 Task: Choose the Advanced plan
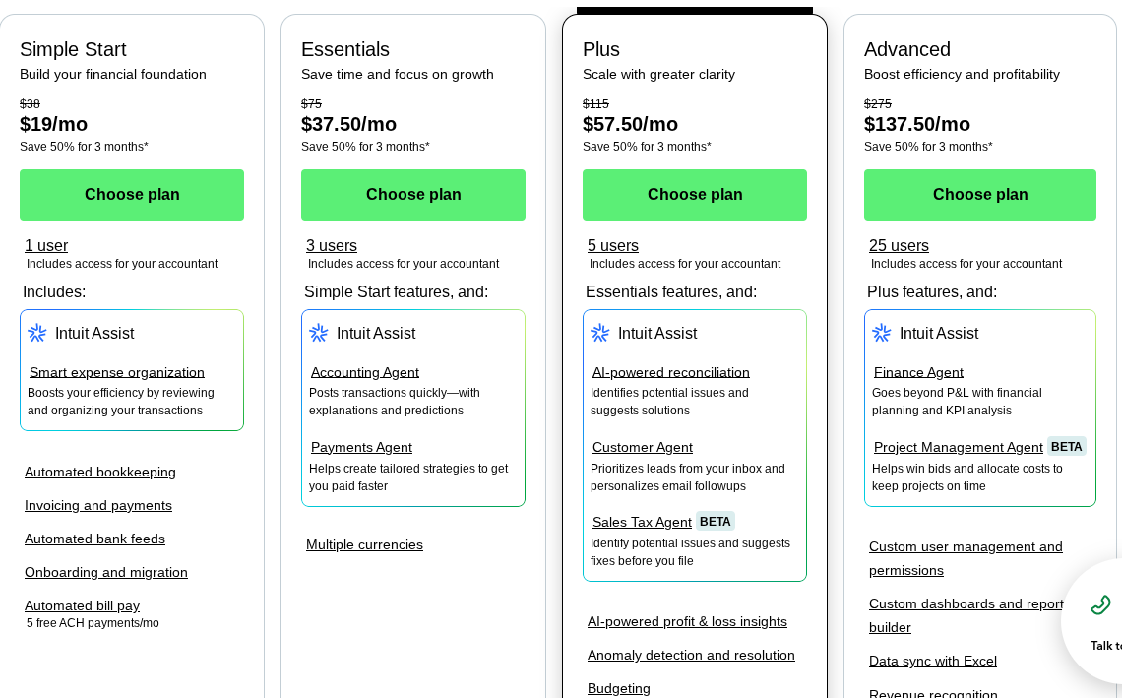980,195
